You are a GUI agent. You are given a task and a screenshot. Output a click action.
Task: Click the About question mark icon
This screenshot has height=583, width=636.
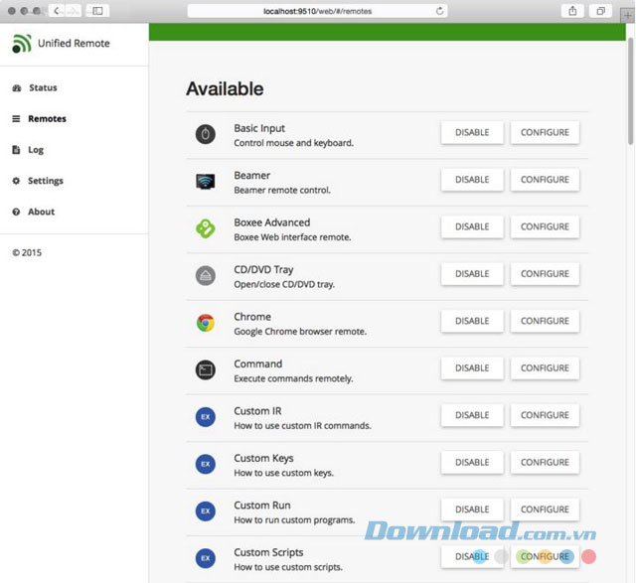(16, 212)
